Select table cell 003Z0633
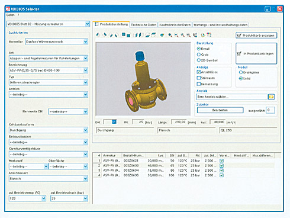The height and width of the screenshot is (218, 290). [x=131, y=165]
